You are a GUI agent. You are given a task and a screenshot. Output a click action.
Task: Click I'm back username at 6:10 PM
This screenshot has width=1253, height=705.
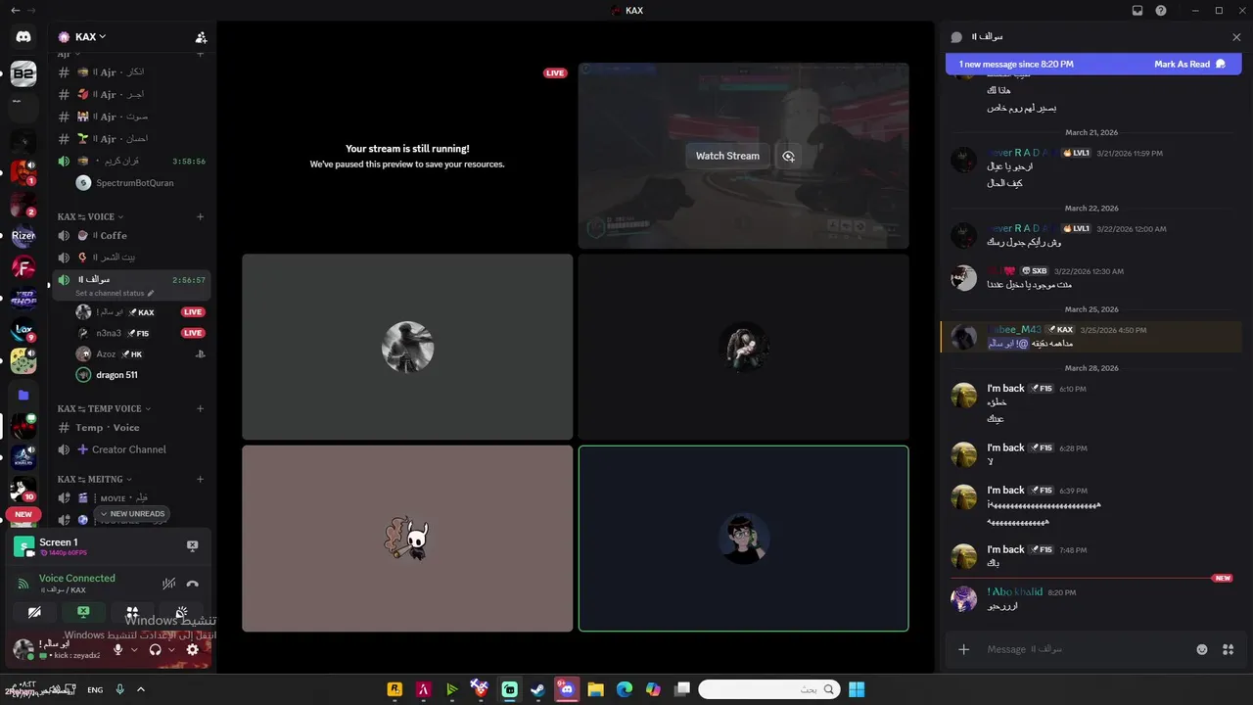click(1005, 389)
